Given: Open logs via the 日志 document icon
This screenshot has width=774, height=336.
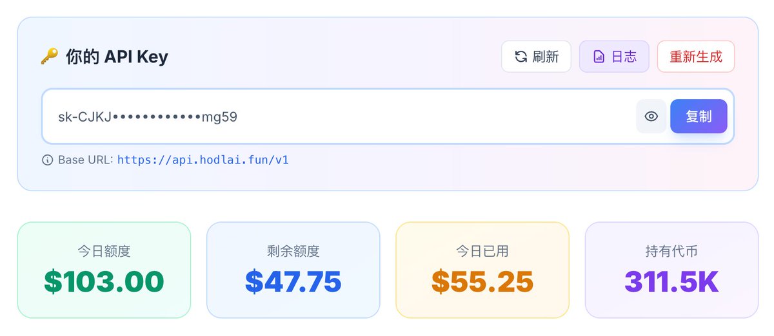Looking at the screenshot, I should click(599, 57).
